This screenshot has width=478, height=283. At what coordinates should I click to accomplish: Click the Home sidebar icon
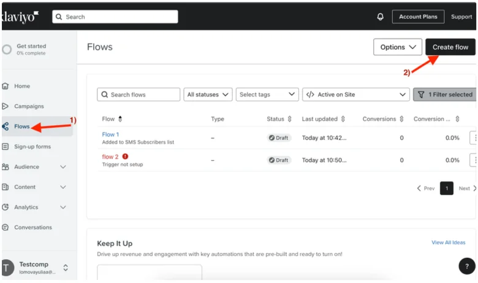[x=5, y=86]
